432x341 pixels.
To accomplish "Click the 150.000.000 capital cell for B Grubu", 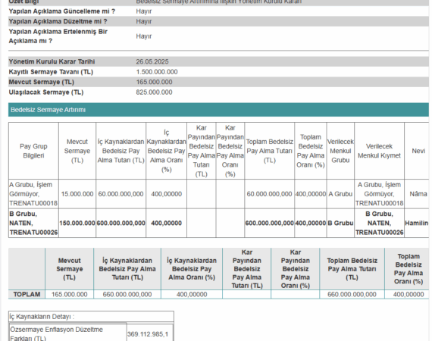I will (x=77, y=223).
